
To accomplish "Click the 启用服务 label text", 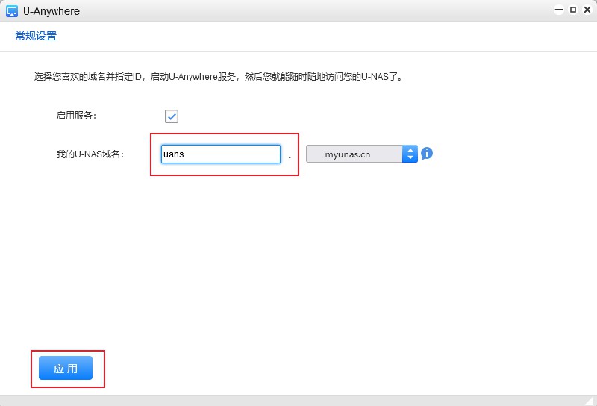I will (76, 116).
